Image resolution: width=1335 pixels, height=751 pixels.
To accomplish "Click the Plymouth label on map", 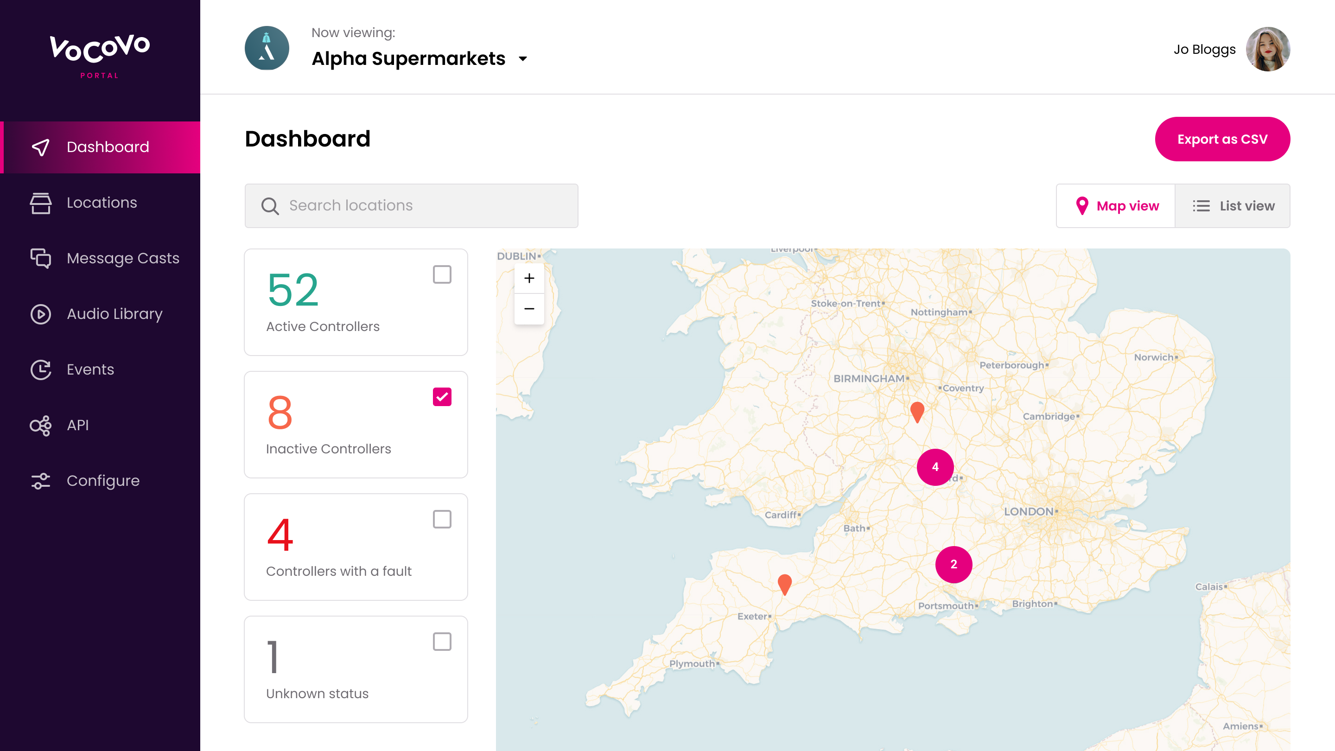I will 692,663.
